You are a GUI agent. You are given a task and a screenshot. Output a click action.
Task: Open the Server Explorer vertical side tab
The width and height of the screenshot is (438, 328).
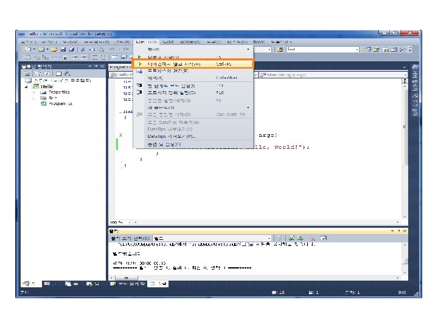click(415, 79)
